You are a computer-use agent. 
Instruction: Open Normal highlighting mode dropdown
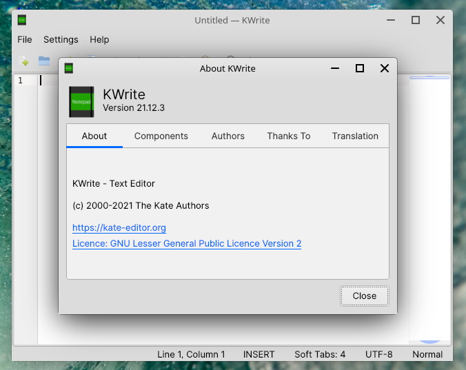427,354
